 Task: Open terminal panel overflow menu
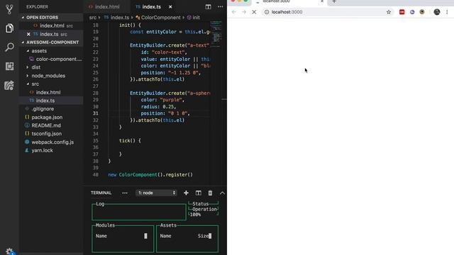pos(125,193)
